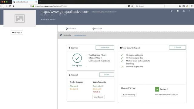Close the MalCare Dashboard tab
This screenshot has height=109, width=194.
36,2
